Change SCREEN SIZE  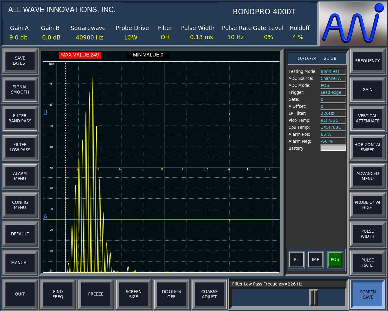pos(134,294)
